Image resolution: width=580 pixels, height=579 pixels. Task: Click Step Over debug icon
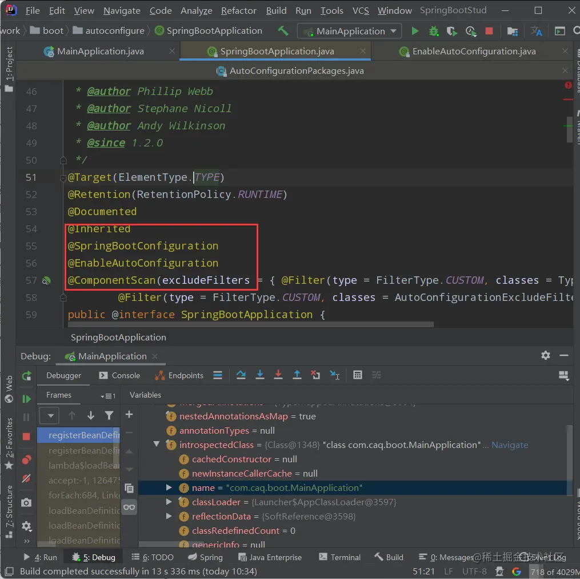pyautogui.click(x=241, y=375)
